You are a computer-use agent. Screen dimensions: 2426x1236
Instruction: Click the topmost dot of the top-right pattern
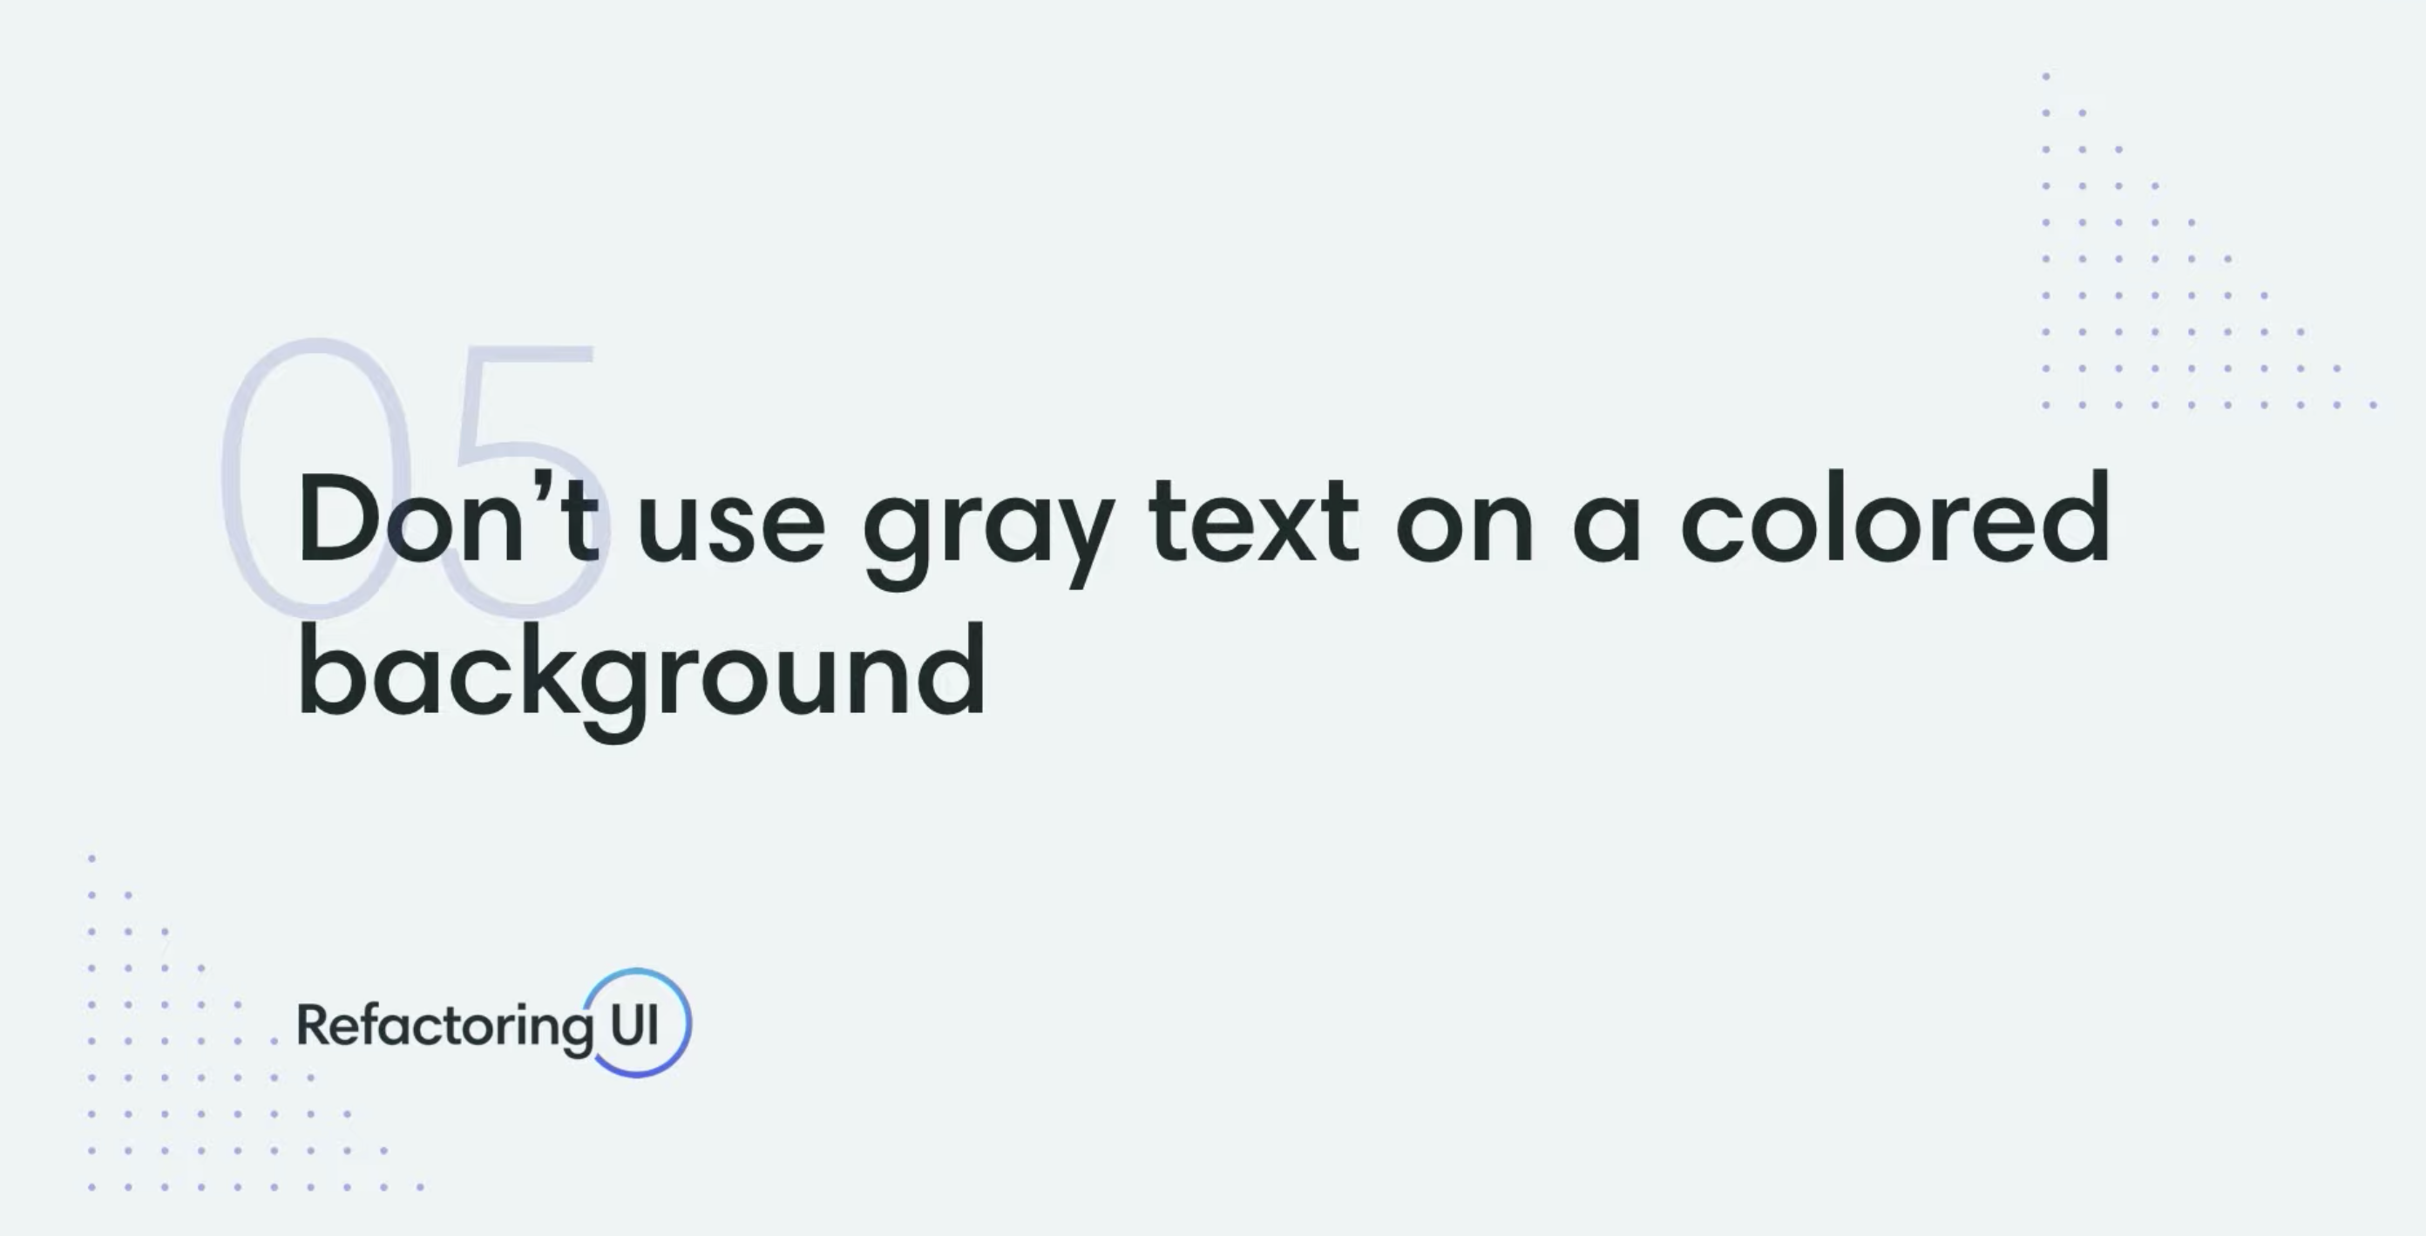[2045, 77]
